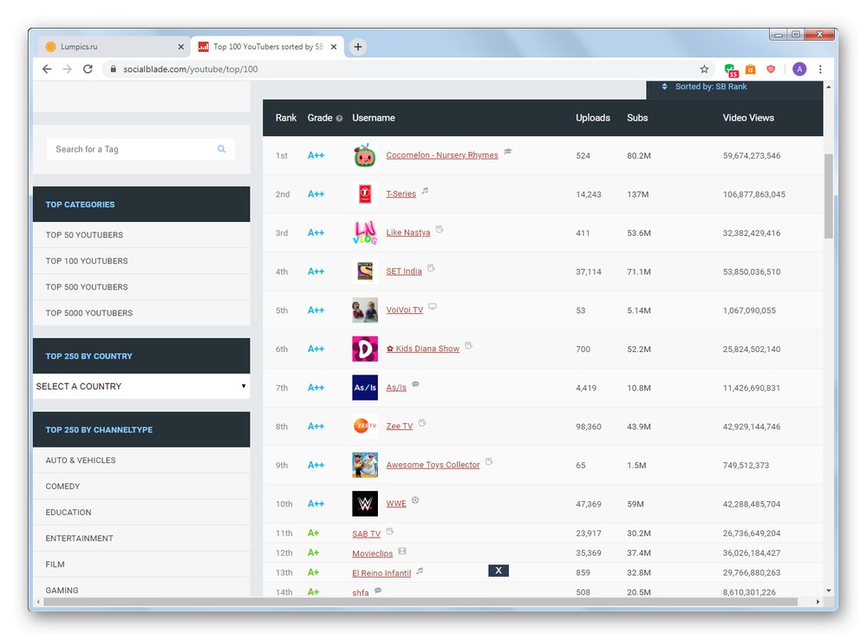The image size is (867, 640).
Task: Open the green extension with 15 badge
Action: [x=731, y=69]
